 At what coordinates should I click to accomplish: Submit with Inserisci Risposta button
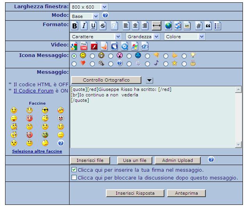[135, 193]
